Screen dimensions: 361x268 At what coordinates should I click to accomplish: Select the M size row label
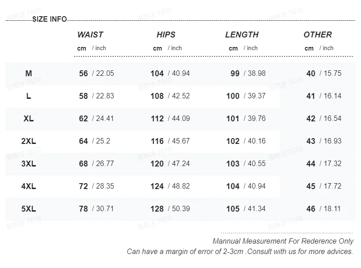tap(29, 74)
